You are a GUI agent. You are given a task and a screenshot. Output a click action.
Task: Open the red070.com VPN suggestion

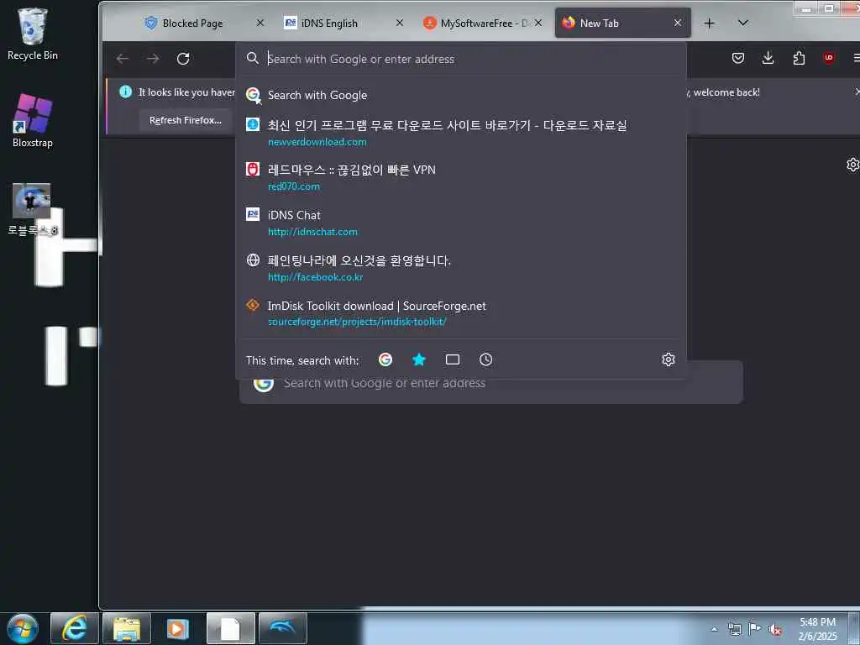(461, 177)
